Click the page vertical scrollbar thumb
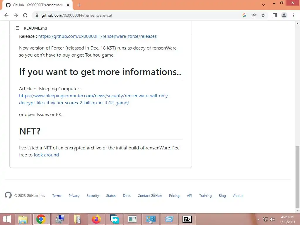The width and height of the screenshot is (300, 225). [x=297, y=177]
